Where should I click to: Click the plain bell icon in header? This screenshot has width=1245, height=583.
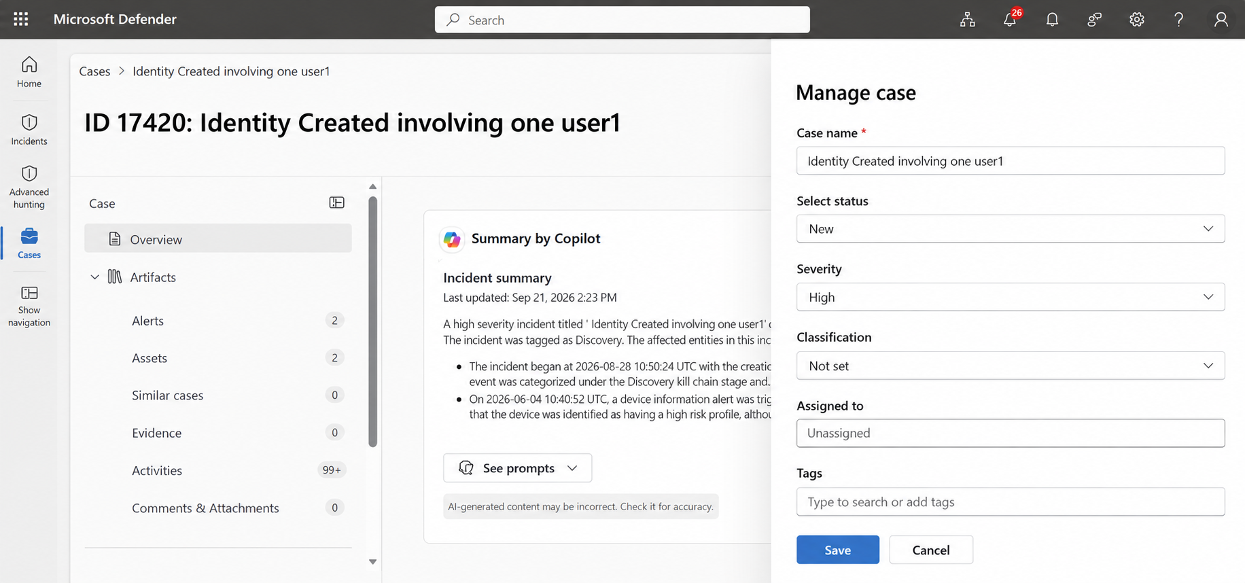[x=1052, y=20]
